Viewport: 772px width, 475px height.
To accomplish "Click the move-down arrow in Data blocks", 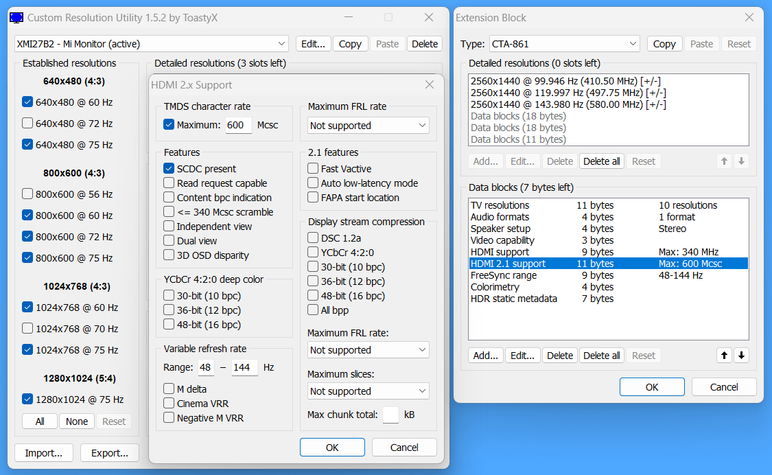I will click(x=741, y=356).
